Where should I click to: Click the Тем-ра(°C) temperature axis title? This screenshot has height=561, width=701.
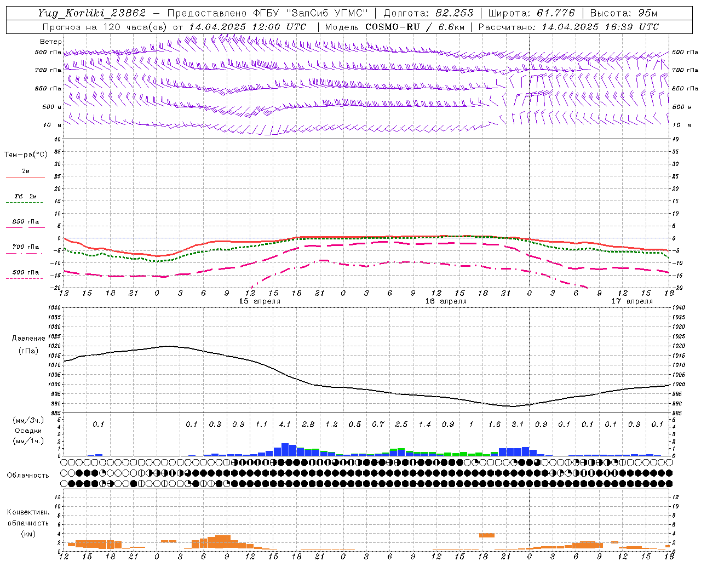[26, 155]
